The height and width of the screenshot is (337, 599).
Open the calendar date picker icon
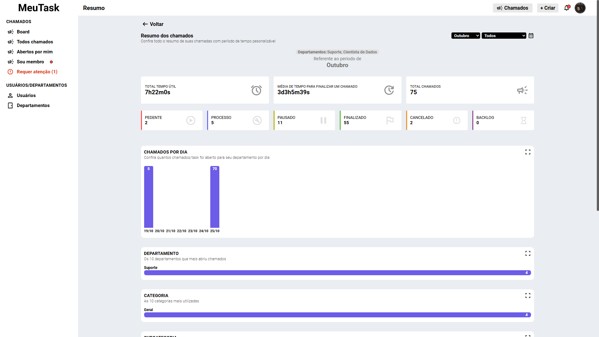click(x=531, y=36)
